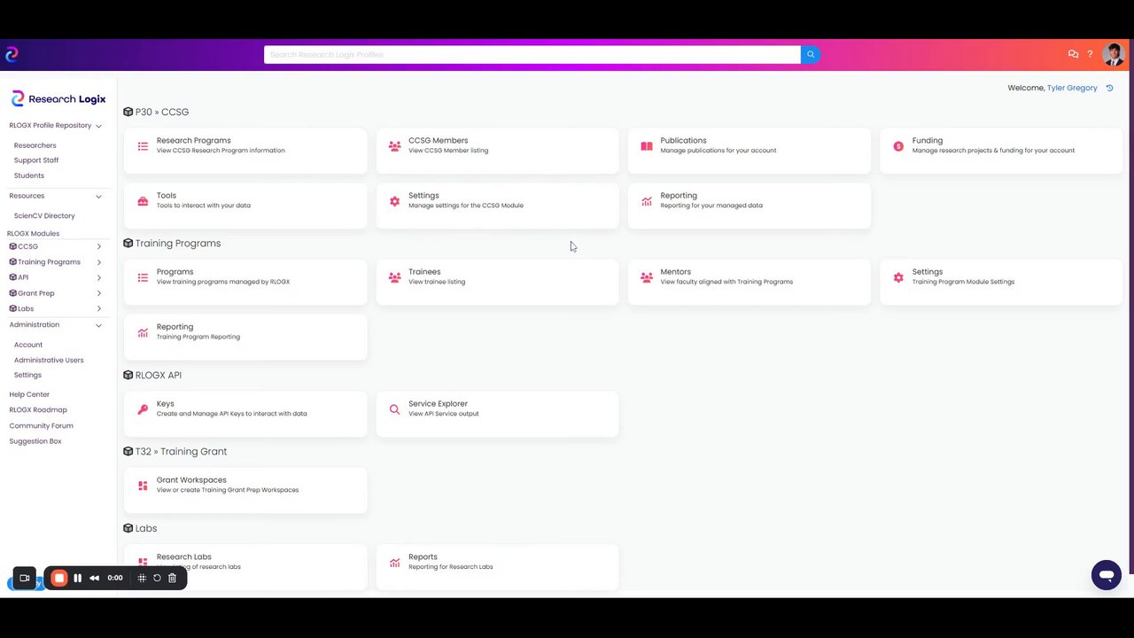1134x638 pixels.
Task: Open Administrative Users
Action: point(49,360)
